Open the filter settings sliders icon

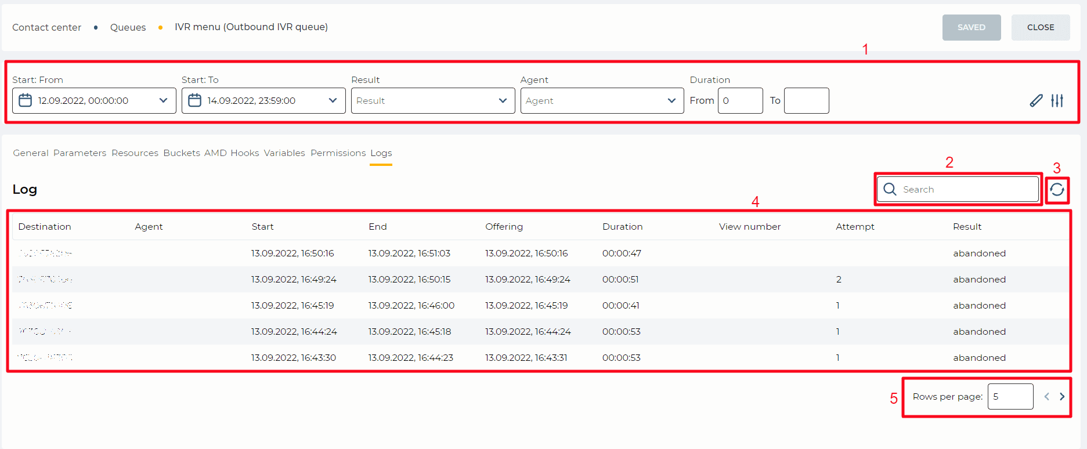[x=1057, y=100]
